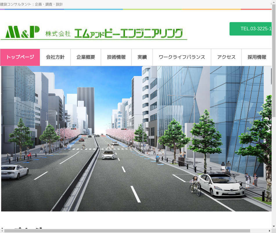Open the ワークライフバランス page
The width and height of the screenshot is (276, 233).
[x=182, y=57]
